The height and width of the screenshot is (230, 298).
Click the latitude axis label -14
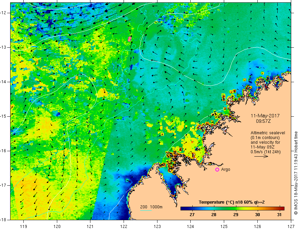tap(4, 82)
